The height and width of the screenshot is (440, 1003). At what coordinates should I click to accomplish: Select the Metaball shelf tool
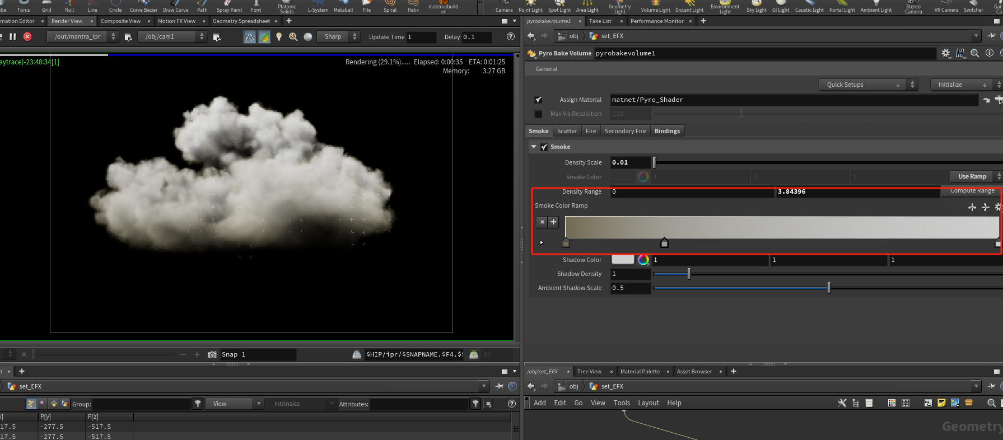pos(343,7)
